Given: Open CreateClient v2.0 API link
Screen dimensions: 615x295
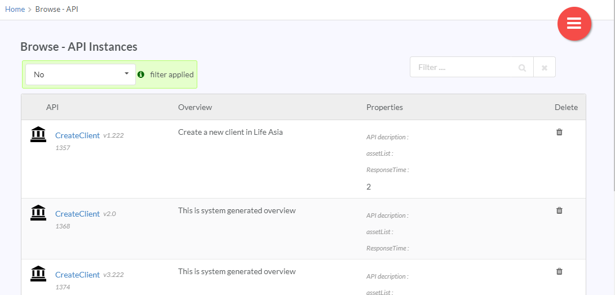Looking at the screenshot, I should click(x=77, y=214).
